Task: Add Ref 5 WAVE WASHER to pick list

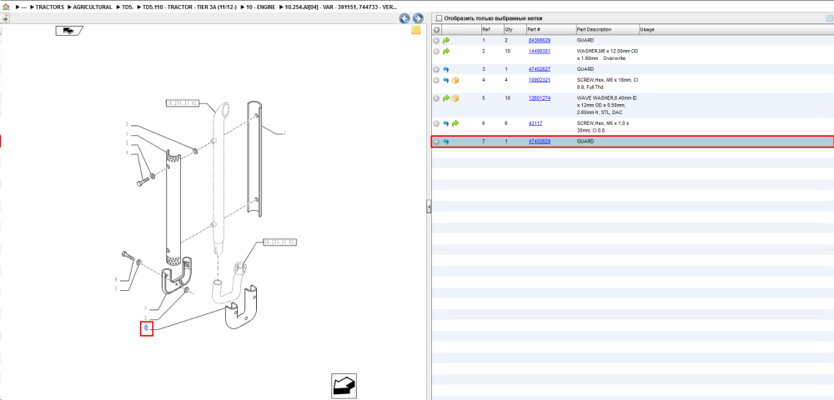Action: point(436,98)
